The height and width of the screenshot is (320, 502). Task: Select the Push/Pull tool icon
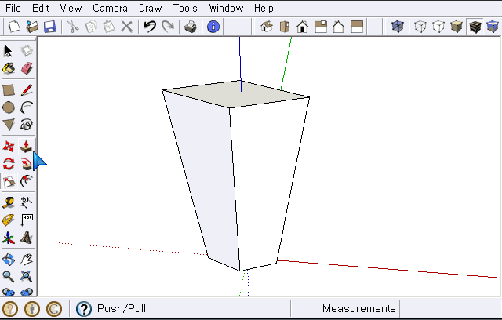click(27, 147)
